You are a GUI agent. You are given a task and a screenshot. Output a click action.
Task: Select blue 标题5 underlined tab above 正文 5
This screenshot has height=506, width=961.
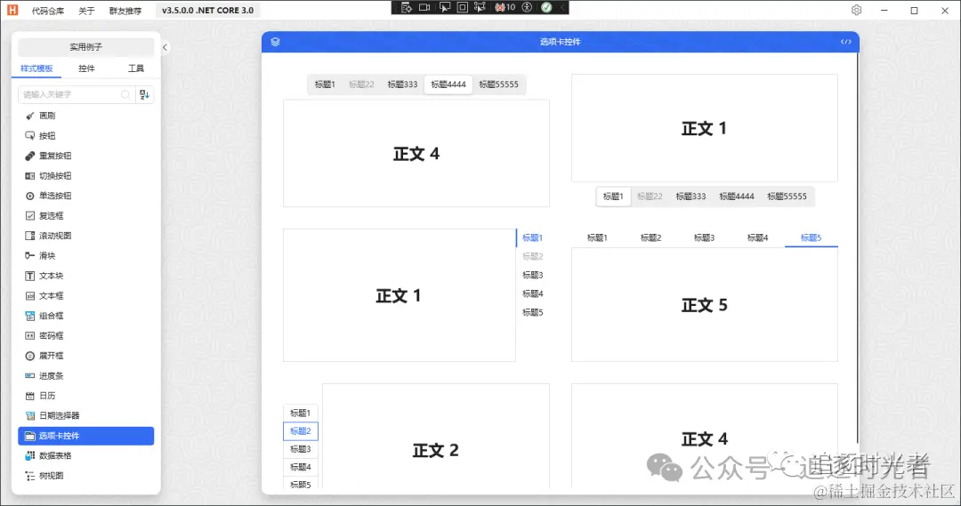[811, 237]
